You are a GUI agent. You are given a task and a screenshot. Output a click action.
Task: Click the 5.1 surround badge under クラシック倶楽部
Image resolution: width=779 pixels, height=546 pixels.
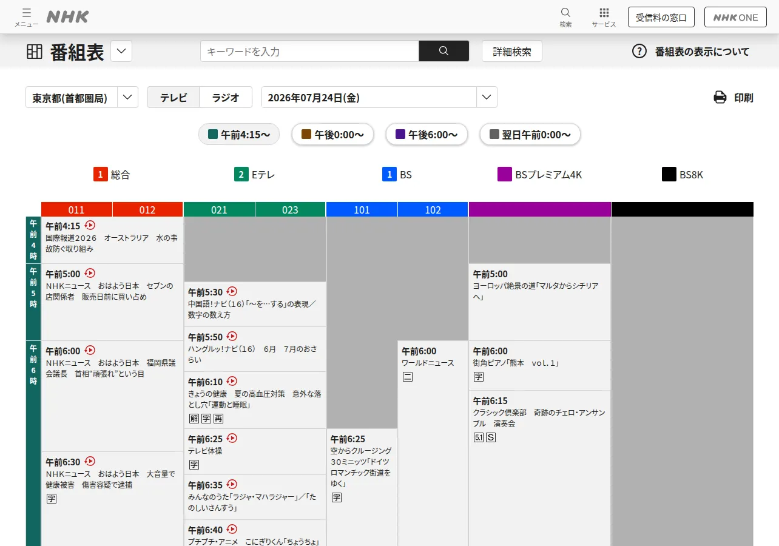pos(479,437)
